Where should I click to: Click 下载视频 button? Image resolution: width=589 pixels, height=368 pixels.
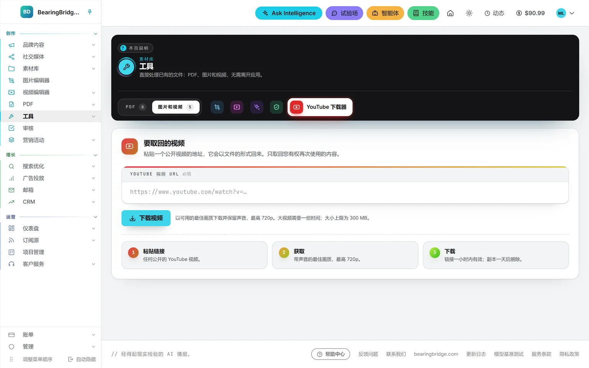point(146,218)
